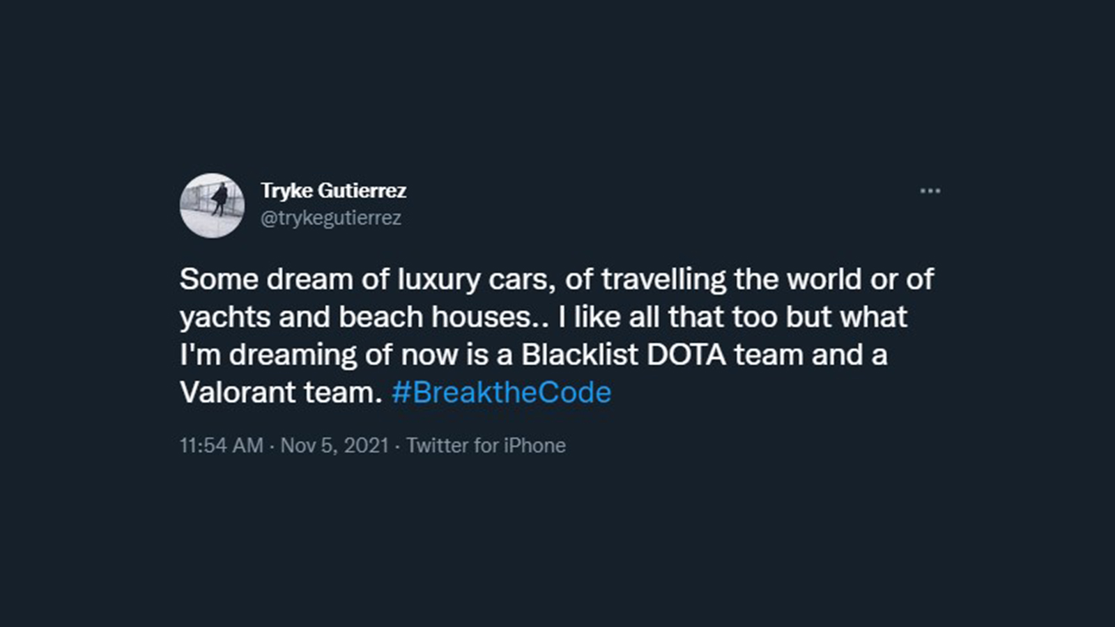Click the first line of the tweet
Image resolution: width=1115 pixels, height=627 pixels.
click(557, 279)
